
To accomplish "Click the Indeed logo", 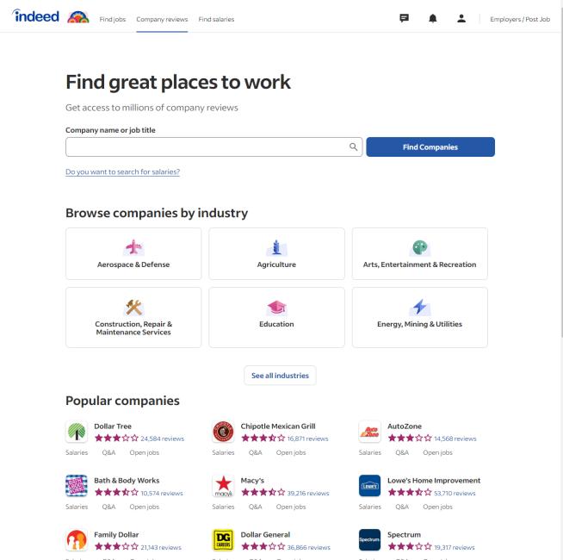I will tap(35, 18).
